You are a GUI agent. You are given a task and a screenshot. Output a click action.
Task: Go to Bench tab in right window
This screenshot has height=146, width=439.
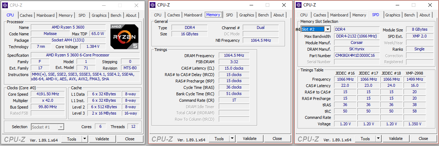click(x=410, y=15)
